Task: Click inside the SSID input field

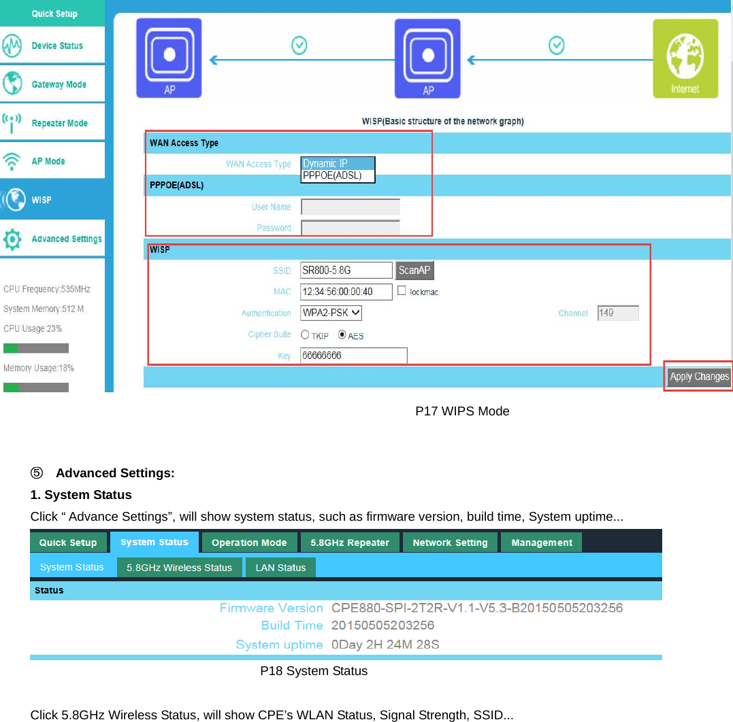Action: pos(346,270)
